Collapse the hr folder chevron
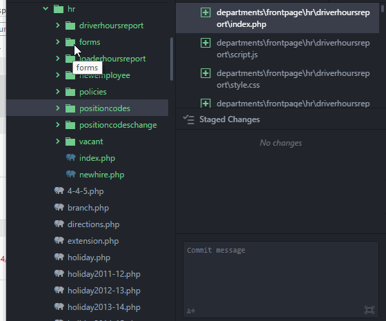Viewport: 386px width, 321px height. pyautogui.click(x=45, y=9)
